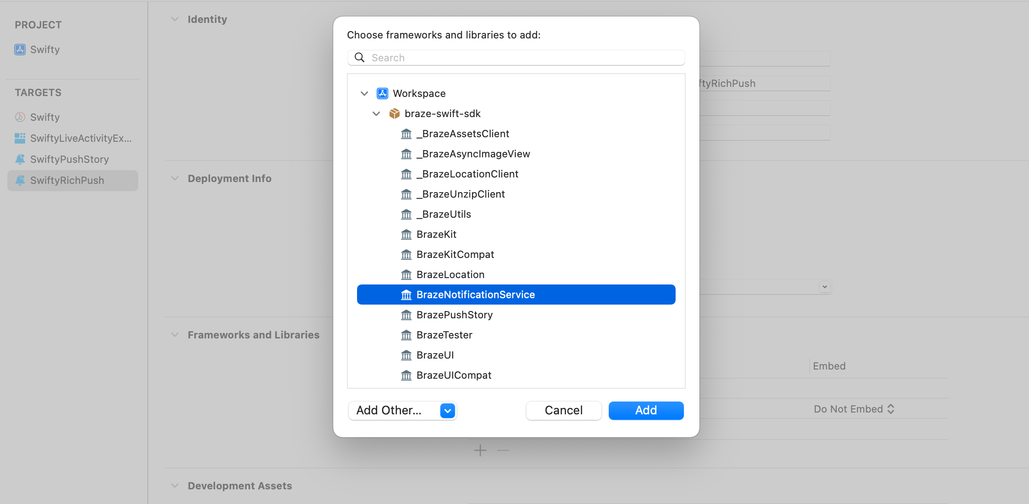Open Add Other dropdown options
This screenshot has height=504, width=1029.
click(x=448, y=411)
